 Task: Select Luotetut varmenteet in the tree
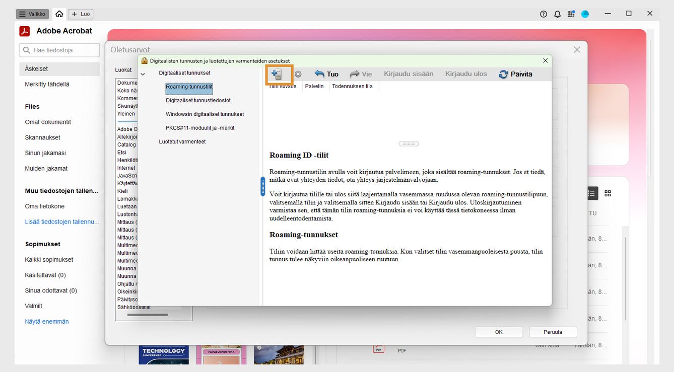tap(182, 141)
